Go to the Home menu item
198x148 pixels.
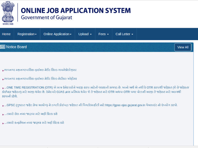6,34
